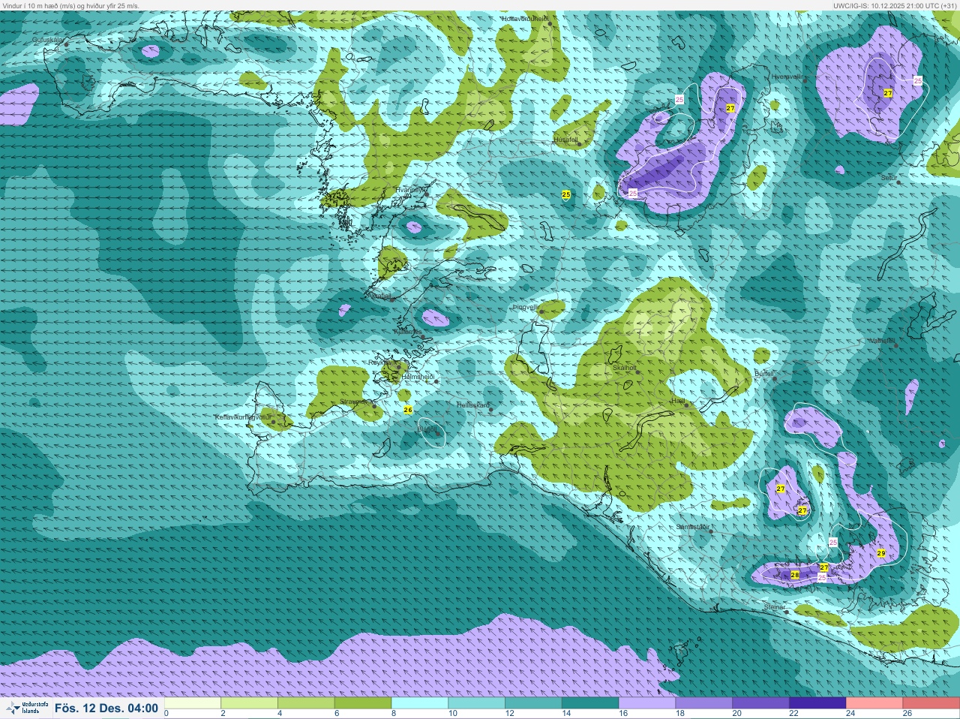Viewport: 960px width, 719px height.
Task: Click the Vatnsfell station label
Action: click(881, 341)
